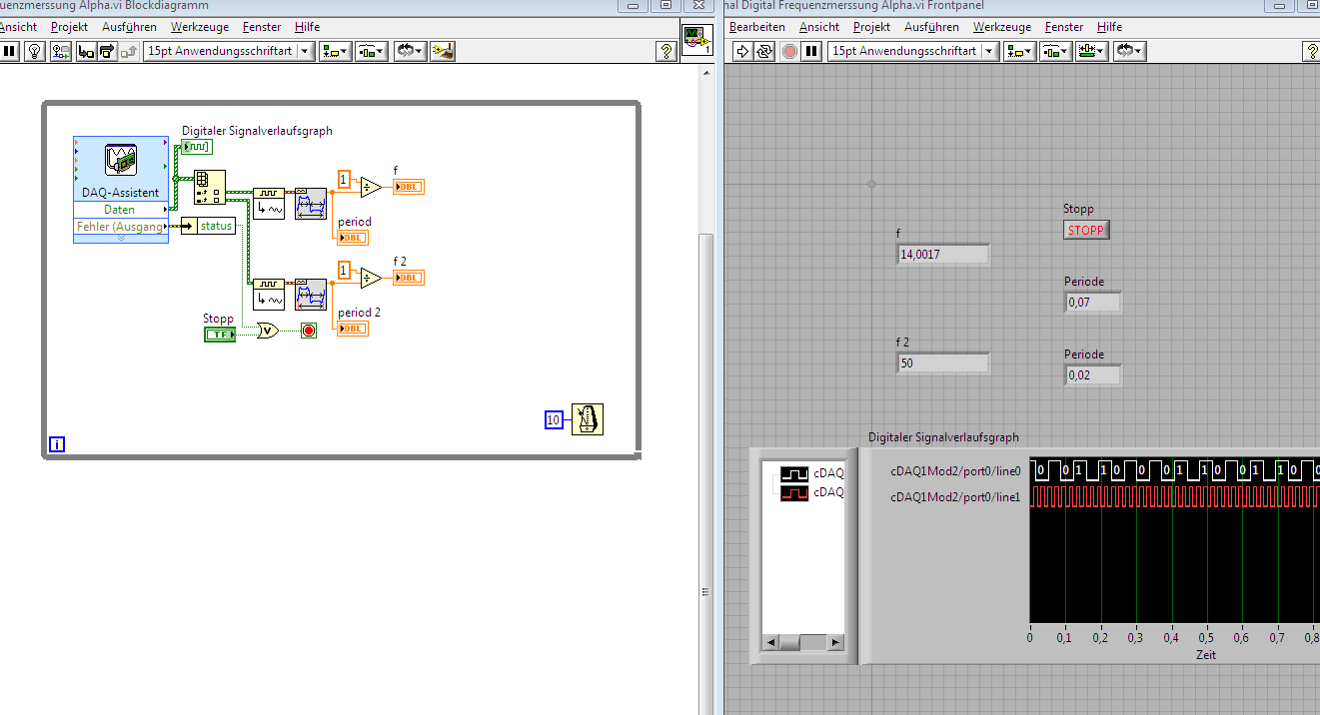Open Bearbeiten menu in Frontpanel window
The width and height of the screenshot is (1320, 715).
pyautogui.click(x=757, y=27)
